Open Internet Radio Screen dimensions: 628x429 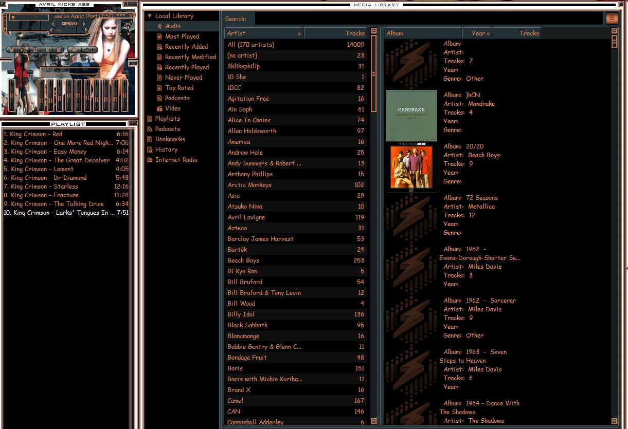click(x=176, y=160)
